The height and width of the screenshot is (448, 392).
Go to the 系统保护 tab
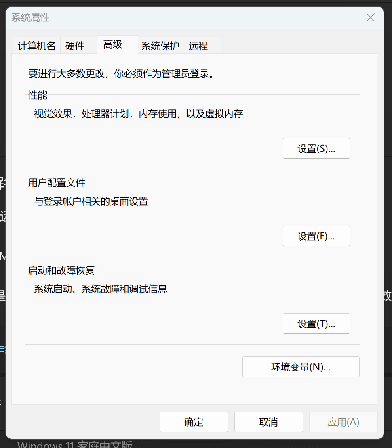coord(160,46)
